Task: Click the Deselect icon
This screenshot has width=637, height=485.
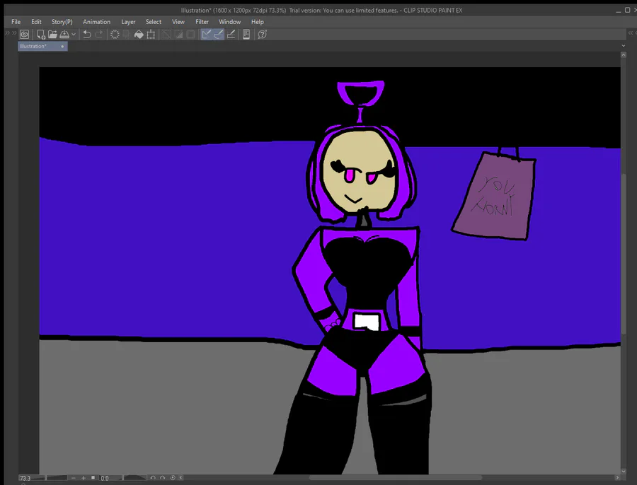Action: click(166, 35)
